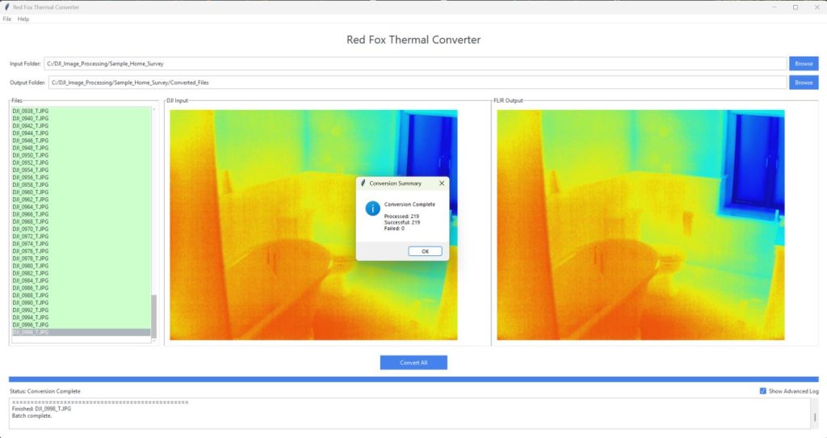Select file DJI_0954_T.JPG in list
The height and width of the screenshot is (438, 827).
[81, 170]
